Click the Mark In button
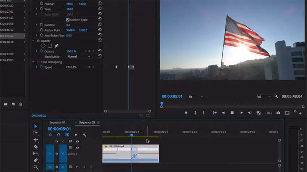This screenshot has width=307, height=172. pos(195,113)
